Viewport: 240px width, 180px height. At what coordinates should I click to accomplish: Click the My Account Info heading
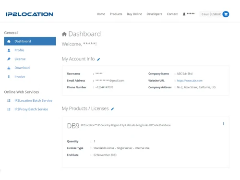point(78,59)
